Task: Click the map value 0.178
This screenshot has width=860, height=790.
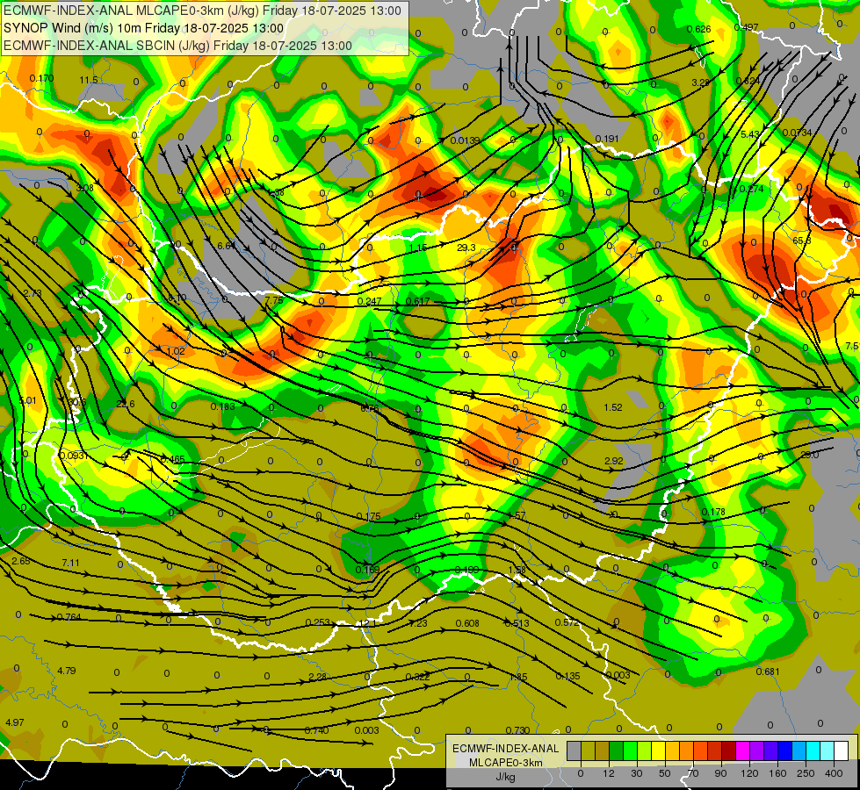Action: [713, 512]
